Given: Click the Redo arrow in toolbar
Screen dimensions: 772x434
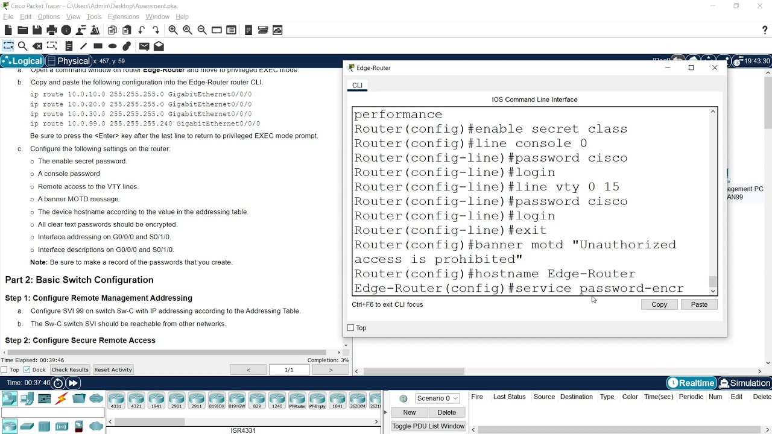Looking at the screenshot, I should pos(156,30).
